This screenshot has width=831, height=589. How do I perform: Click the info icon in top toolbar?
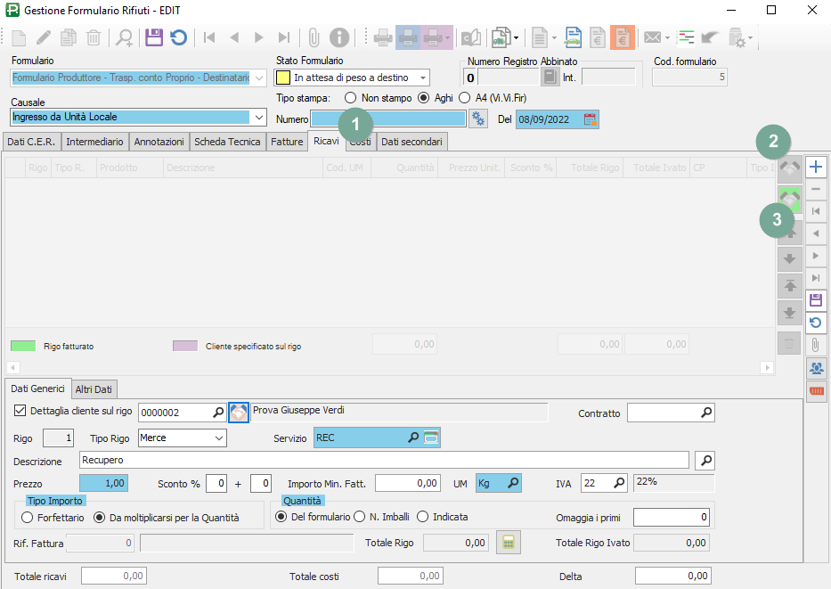338,37
